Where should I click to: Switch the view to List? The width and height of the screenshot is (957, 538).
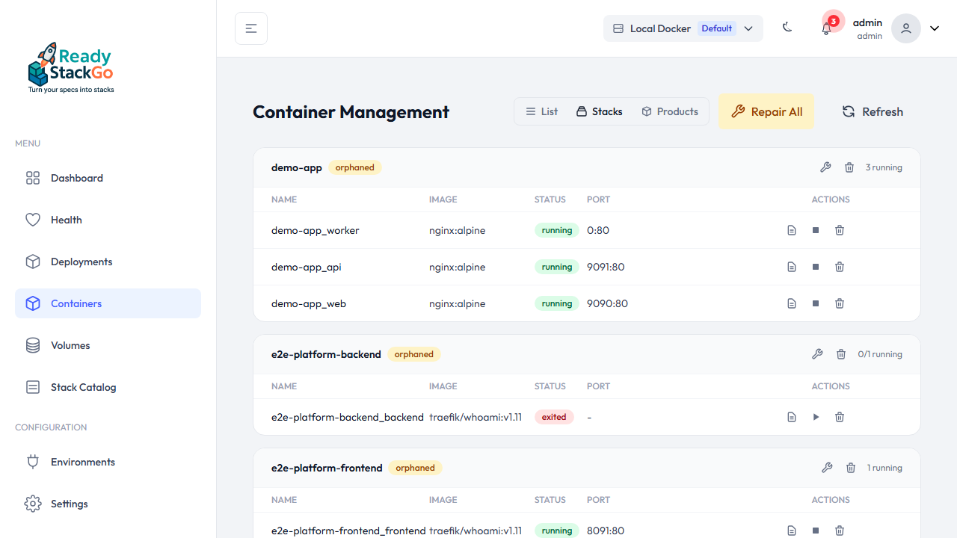click(x=541, y=111)
